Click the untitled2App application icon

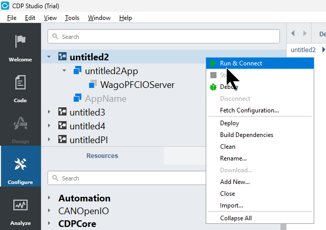pyautogui.click(x=77, y=70)
